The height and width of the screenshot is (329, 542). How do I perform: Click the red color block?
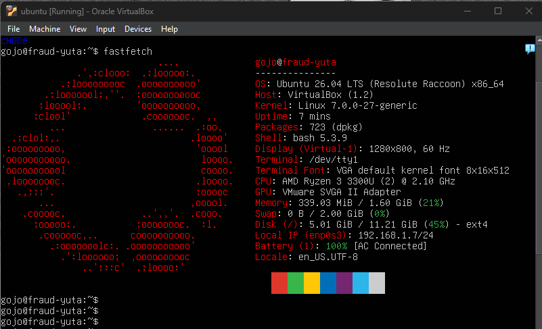[279, 283]
